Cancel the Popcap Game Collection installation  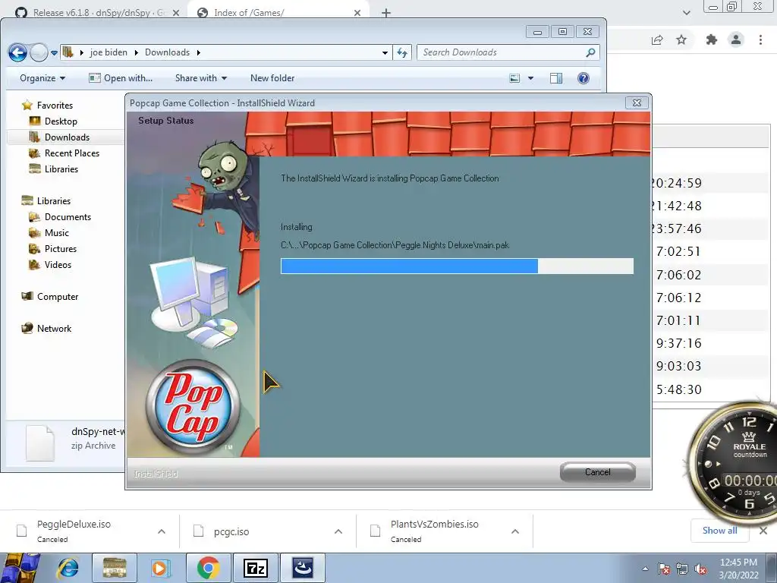[x=597, y=472]
